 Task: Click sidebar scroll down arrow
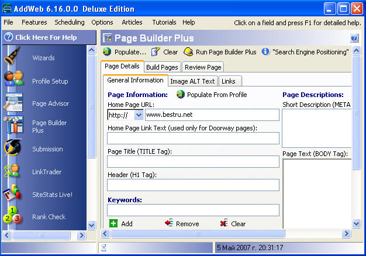[x=91, y=225]
